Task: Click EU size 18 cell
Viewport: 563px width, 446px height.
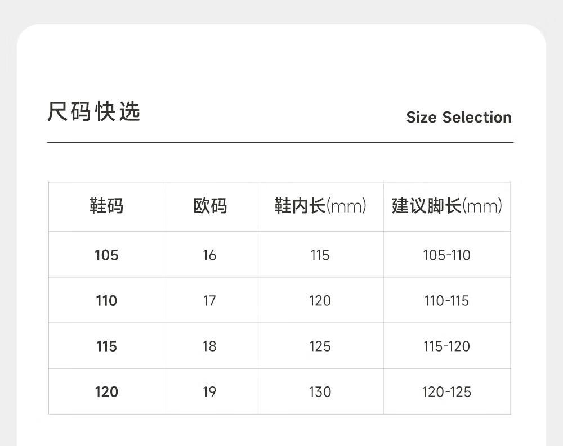Action: click(x=209, y=346)
